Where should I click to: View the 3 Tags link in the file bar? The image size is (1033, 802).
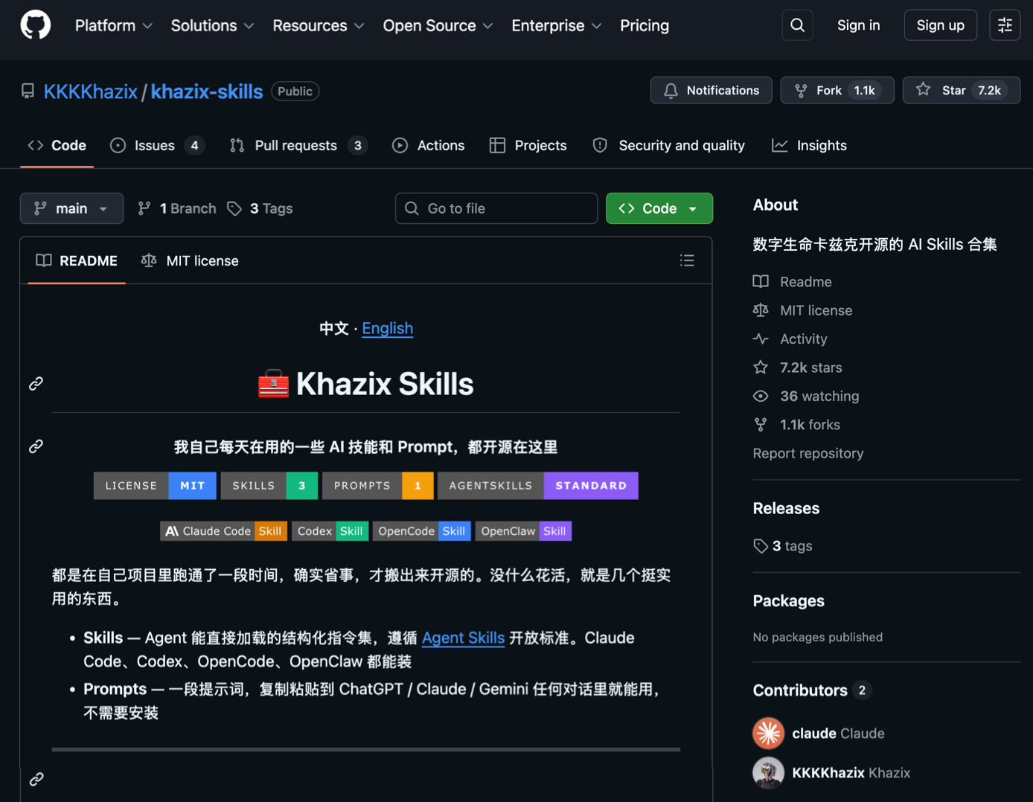coord(260,208)
